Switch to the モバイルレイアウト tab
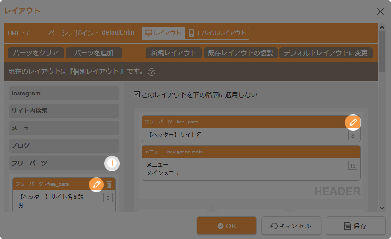The image size is (391, 239). coord(217,33)
